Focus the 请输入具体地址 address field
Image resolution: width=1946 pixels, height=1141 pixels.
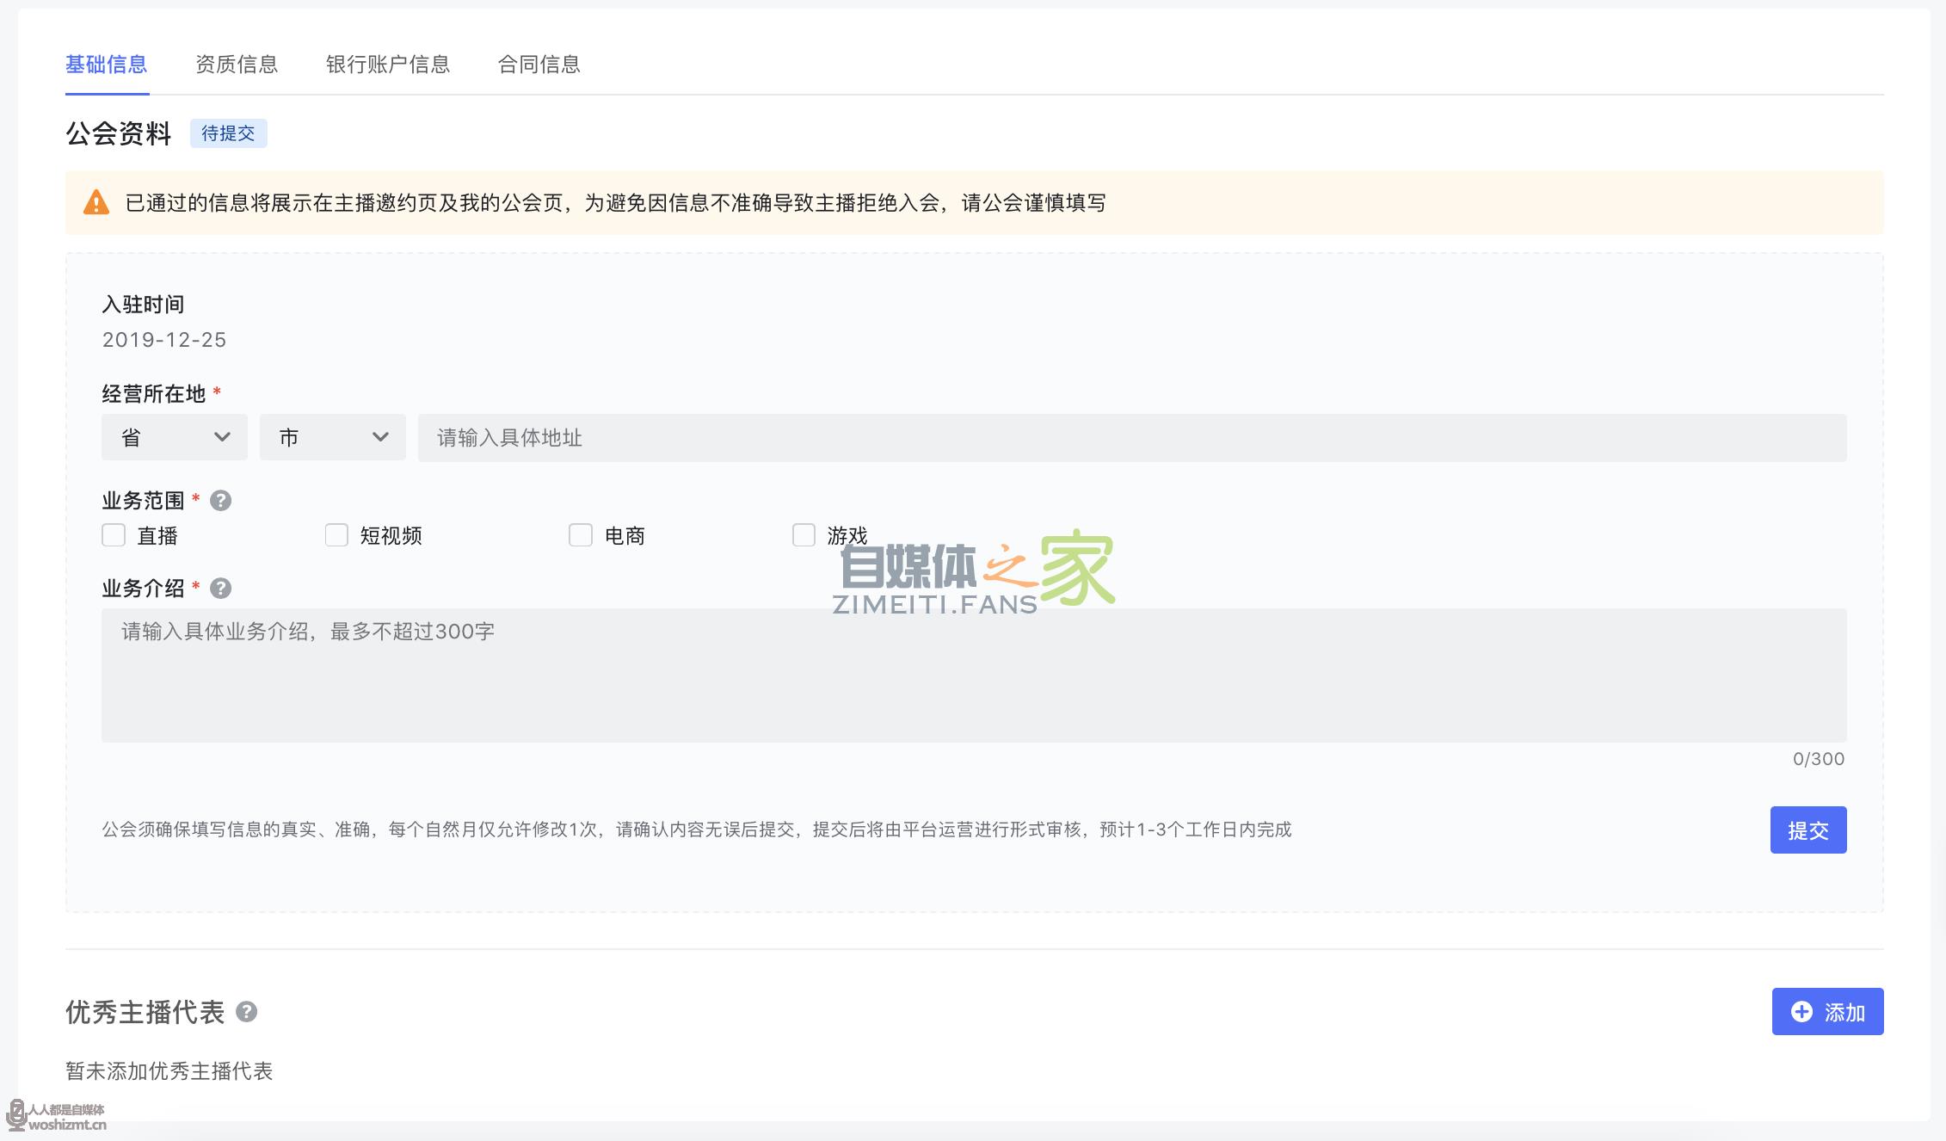click(x=1132, y=437)
